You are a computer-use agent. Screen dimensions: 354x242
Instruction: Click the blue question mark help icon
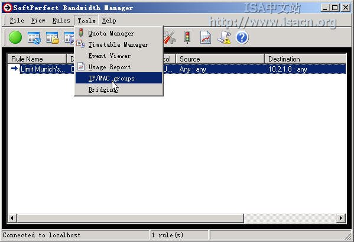coord(242,37)
